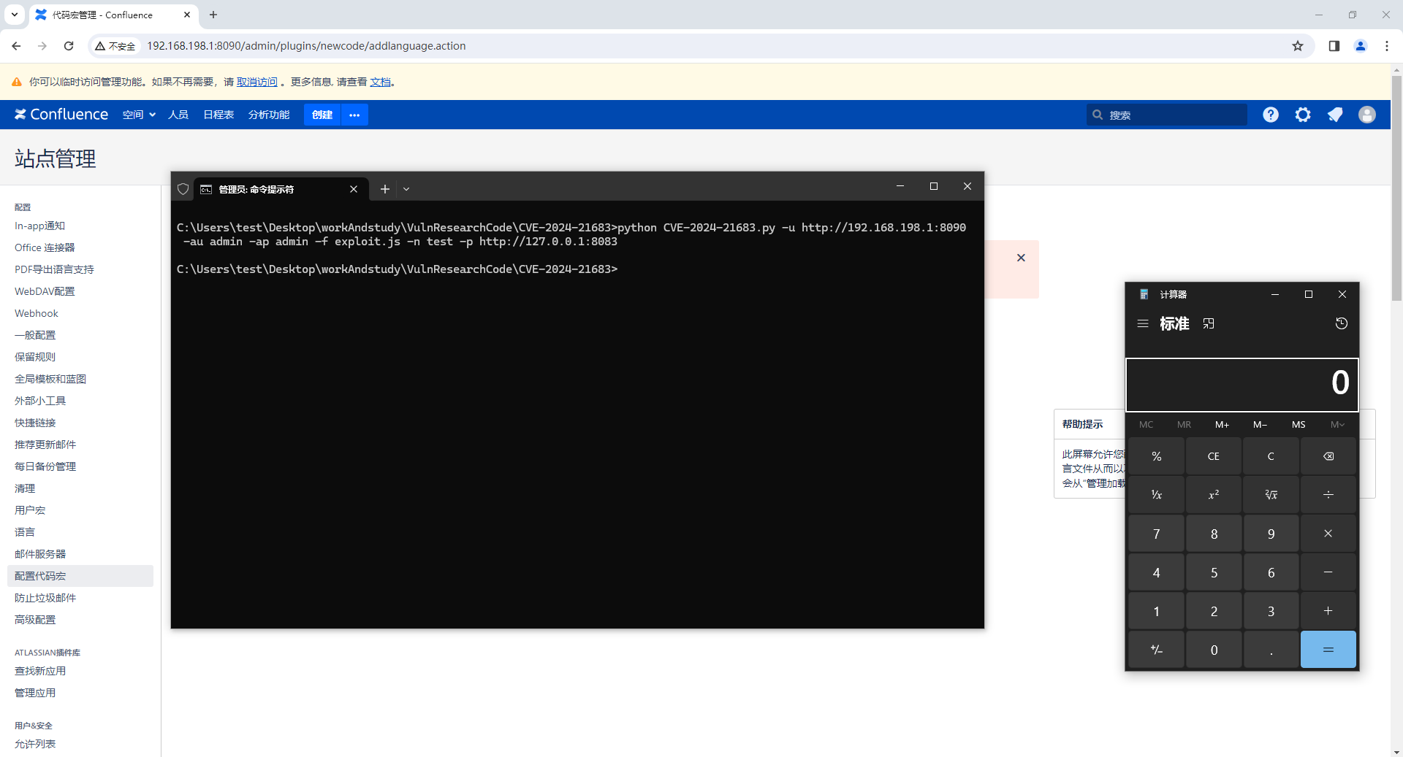1403x757 pixels.
Task: Click the notifications icon in Confluence header
Action: (x=1335, y=115)
